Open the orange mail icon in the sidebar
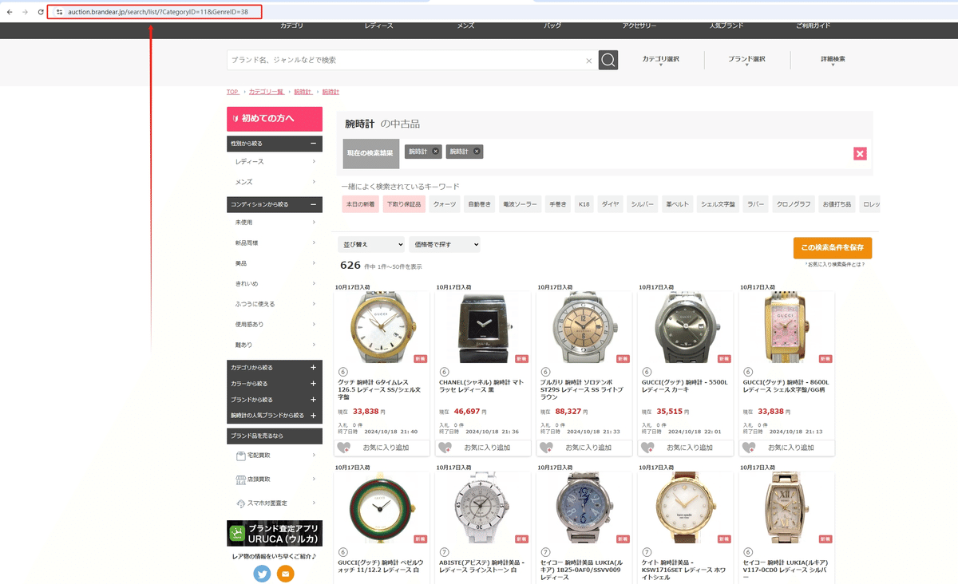This screenshot has height=584, width=958. (x=286, y=573)
